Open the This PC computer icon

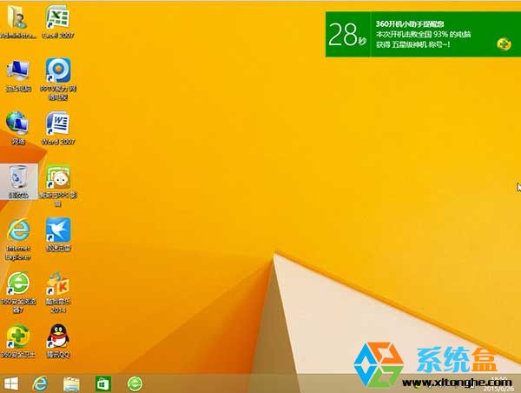tap(18, 70)
